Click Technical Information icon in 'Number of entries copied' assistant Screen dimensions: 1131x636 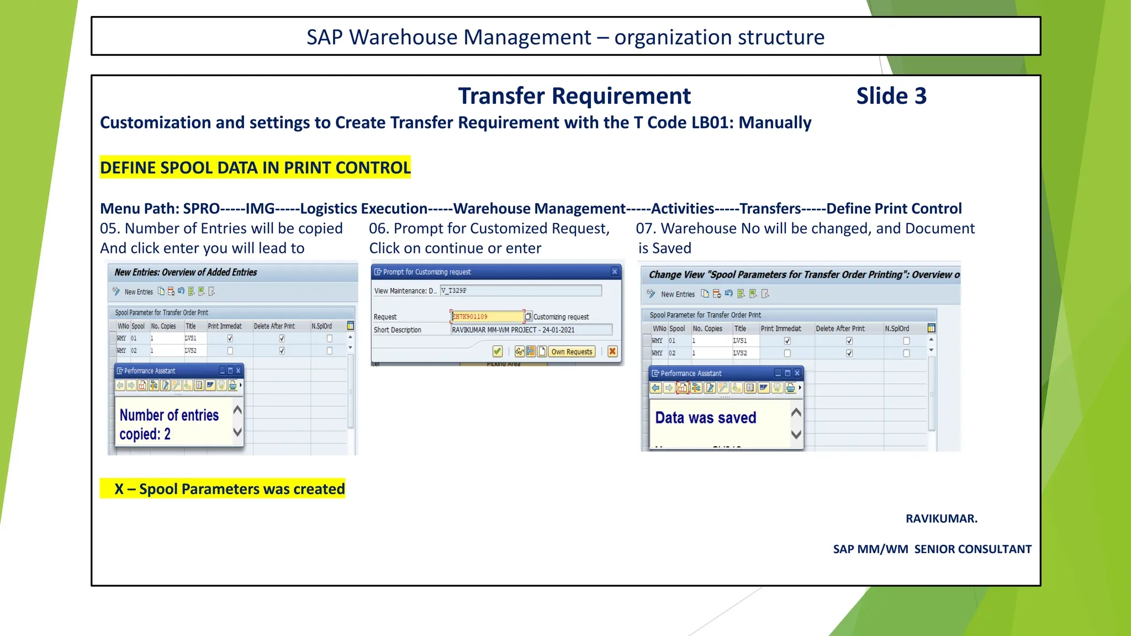[x=154, y=385]
